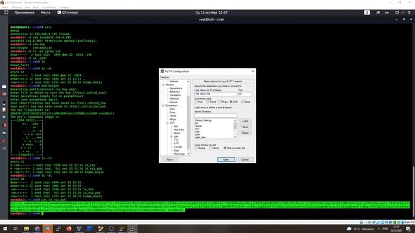
Task: Select Default Settings saved session
Action: 204,120
